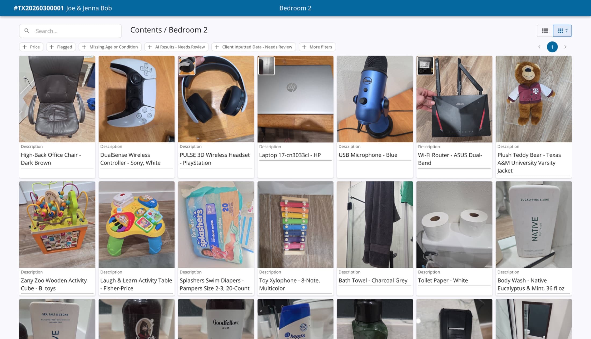Image resolution: width=591 pixels, height=339 pixels.
Task: Edit description Zany Zoo Wooden Activity Cube
Action: coord(57,284)
